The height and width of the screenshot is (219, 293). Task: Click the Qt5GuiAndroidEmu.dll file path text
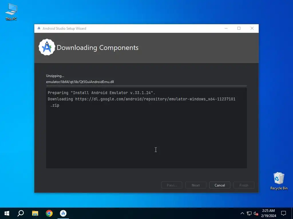coord(80,82)
